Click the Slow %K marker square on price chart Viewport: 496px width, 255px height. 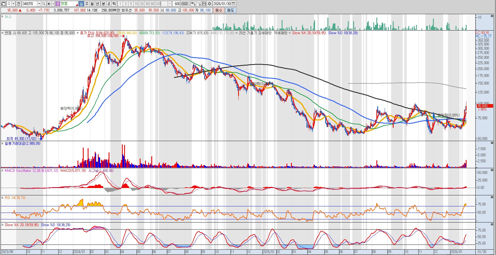(x=290, y=33)
